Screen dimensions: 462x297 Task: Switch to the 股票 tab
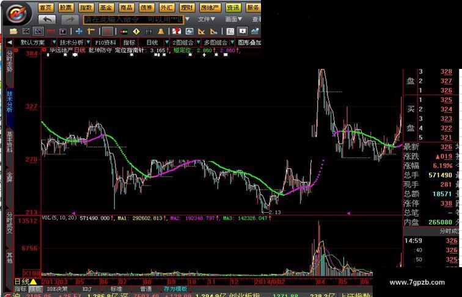66,7
